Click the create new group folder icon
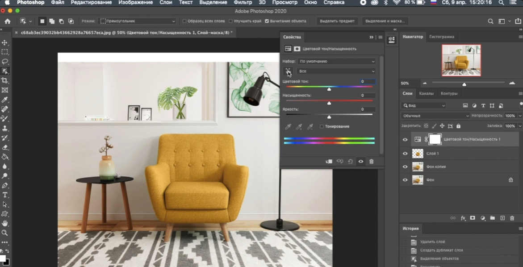 [x=492, y=218]
